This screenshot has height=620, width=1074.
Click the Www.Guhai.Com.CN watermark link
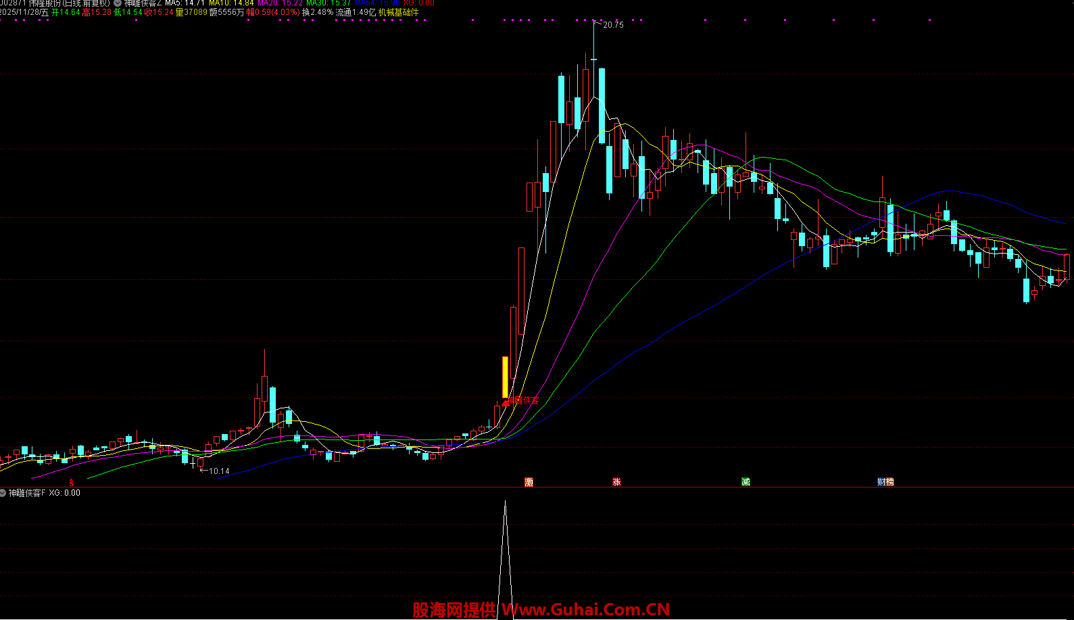point(585,610)
